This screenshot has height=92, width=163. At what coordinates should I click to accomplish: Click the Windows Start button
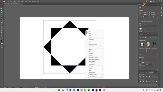pyautogui.click(x=59, y=90)
